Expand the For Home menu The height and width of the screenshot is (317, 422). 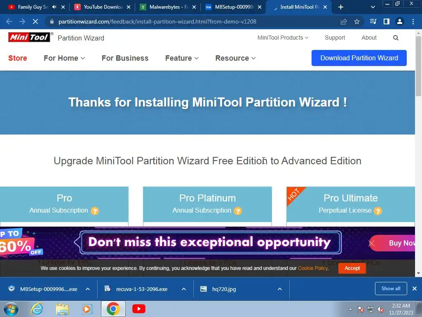(64, 58)
